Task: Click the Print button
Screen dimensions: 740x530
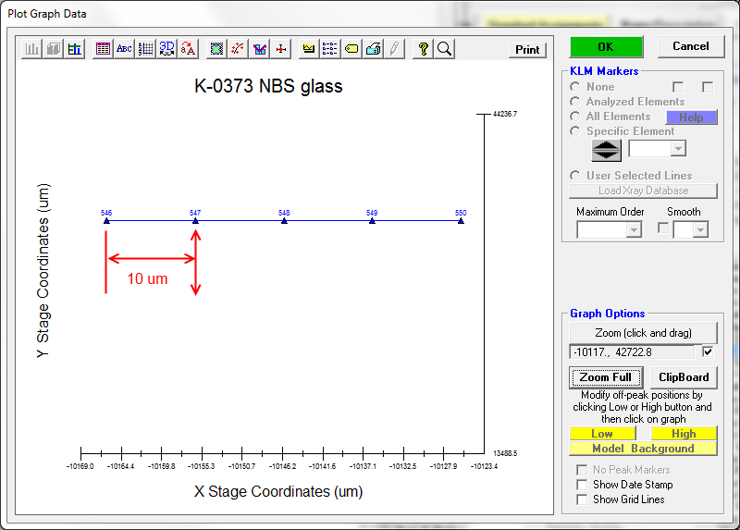Action: [527, 50]
